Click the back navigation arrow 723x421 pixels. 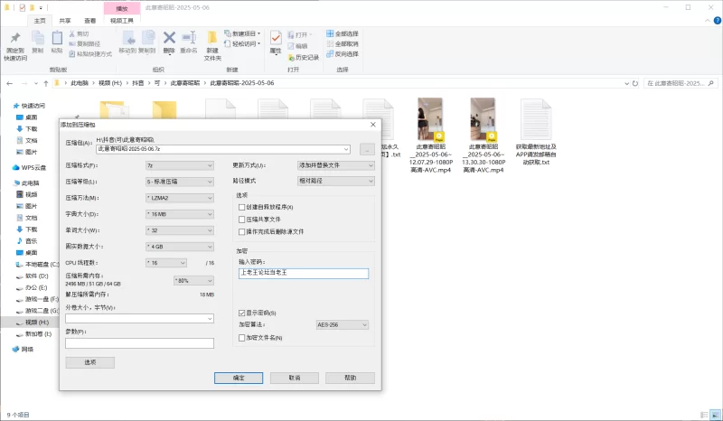pos(10,83)
